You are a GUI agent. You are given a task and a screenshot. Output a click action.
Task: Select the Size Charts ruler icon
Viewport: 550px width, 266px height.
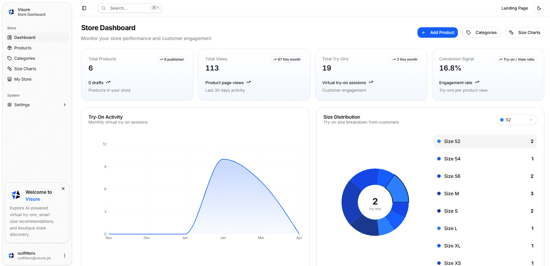click(x=10, y=69)
